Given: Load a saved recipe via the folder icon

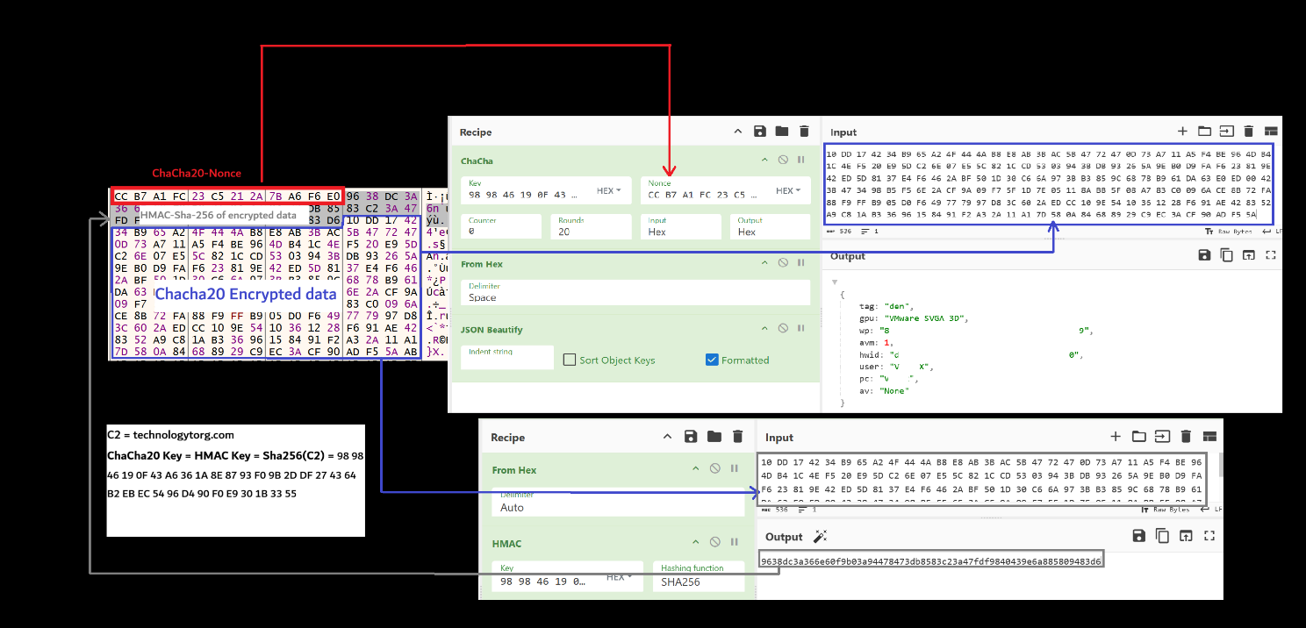Looking at the screenshot, I should coord(781,130).
